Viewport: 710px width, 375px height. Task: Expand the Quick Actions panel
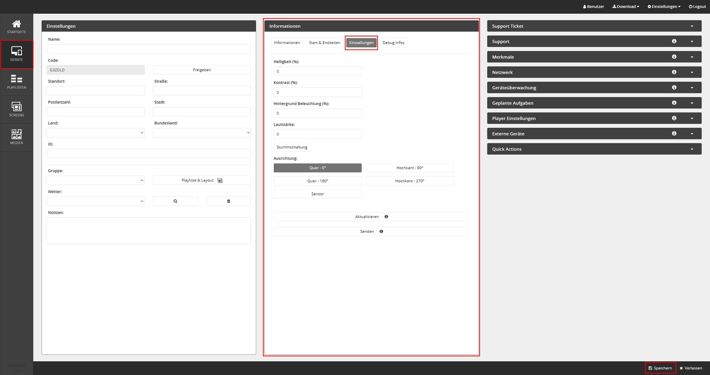pos(594,149)
